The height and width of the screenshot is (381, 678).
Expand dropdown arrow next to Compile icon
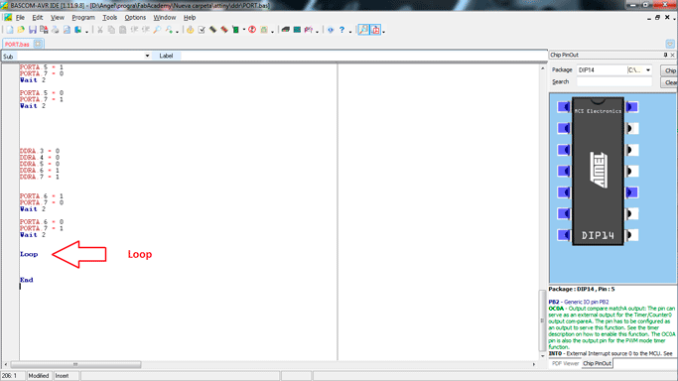[244, 30]
